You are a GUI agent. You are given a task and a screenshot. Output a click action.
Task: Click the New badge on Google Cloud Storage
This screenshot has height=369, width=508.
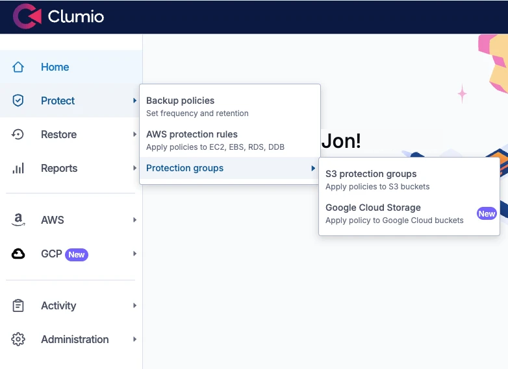tap(487, 214)
